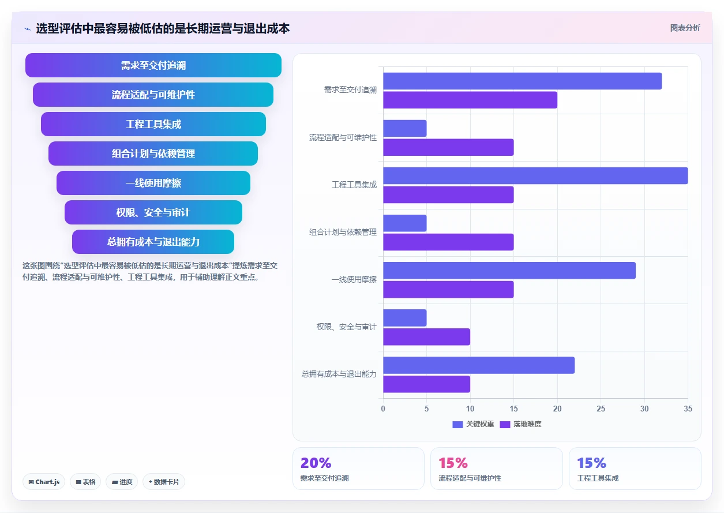This screenshot has height=513, width=724.
Task: Click the 图表分析 label
Action: click(x=685, y=28)
